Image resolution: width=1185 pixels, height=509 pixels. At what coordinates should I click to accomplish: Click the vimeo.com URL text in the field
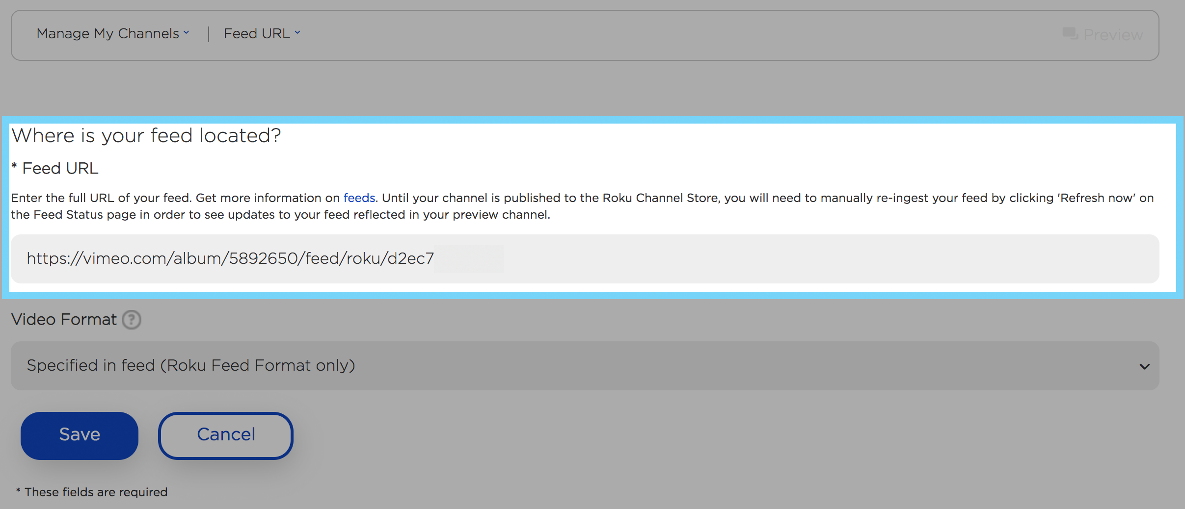[230, 258]
